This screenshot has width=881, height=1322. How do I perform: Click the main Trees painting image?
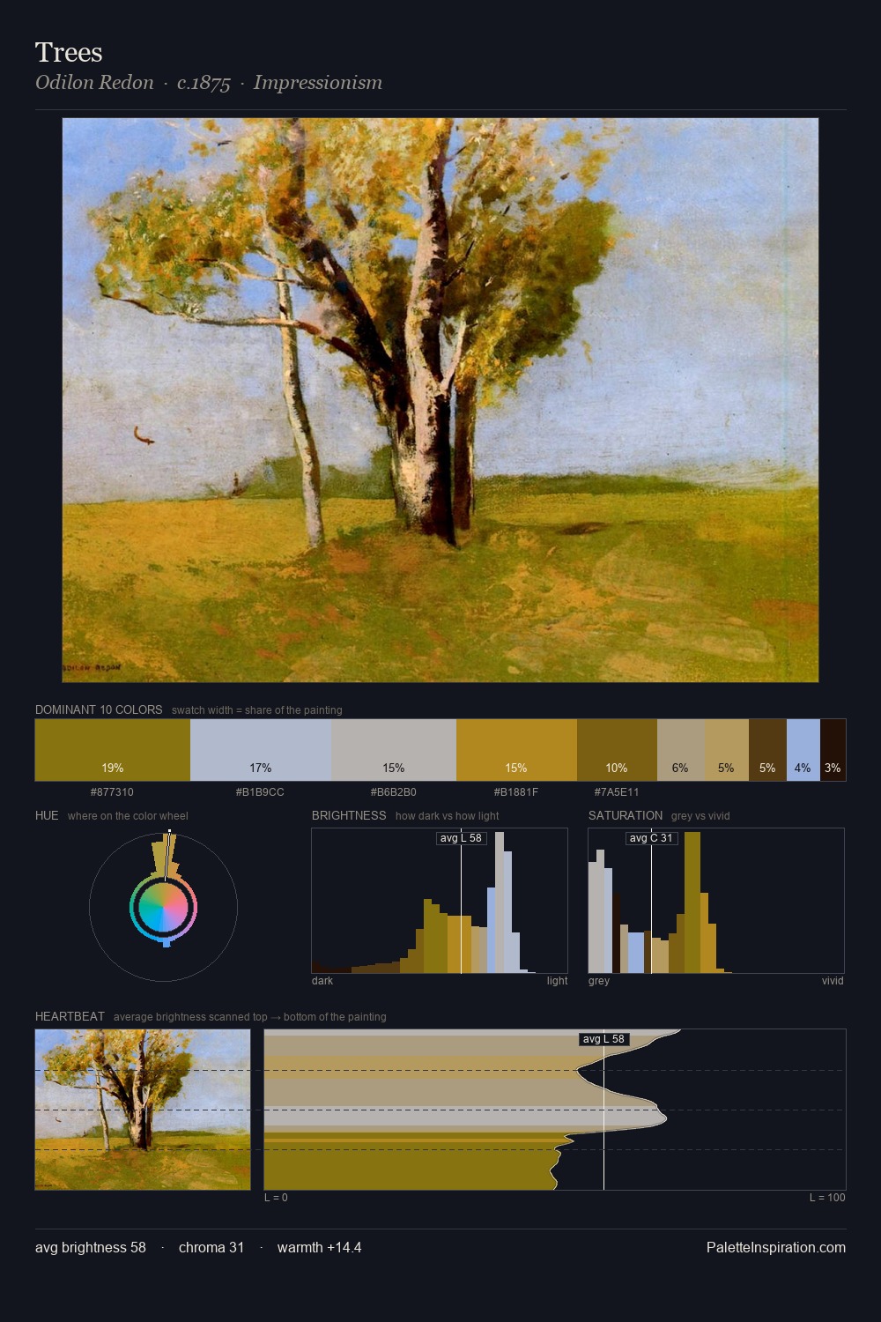click(x=440, y=400)
